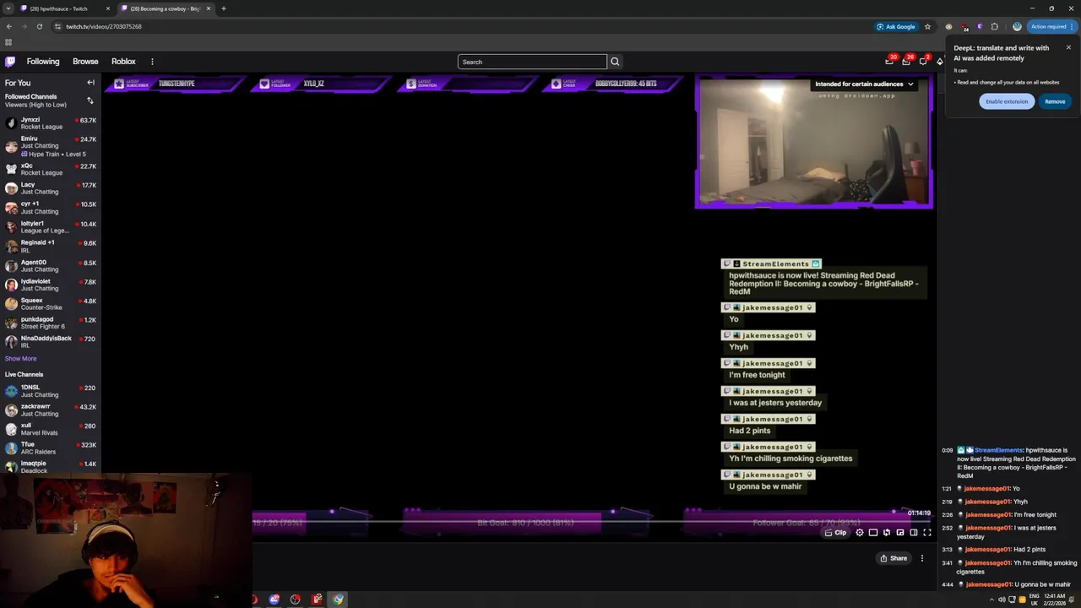Viewport: 1081px width, 608px height.
Task: Close the DeepL extension popup
Action: pyautogui.click(x=1068, y=47)
